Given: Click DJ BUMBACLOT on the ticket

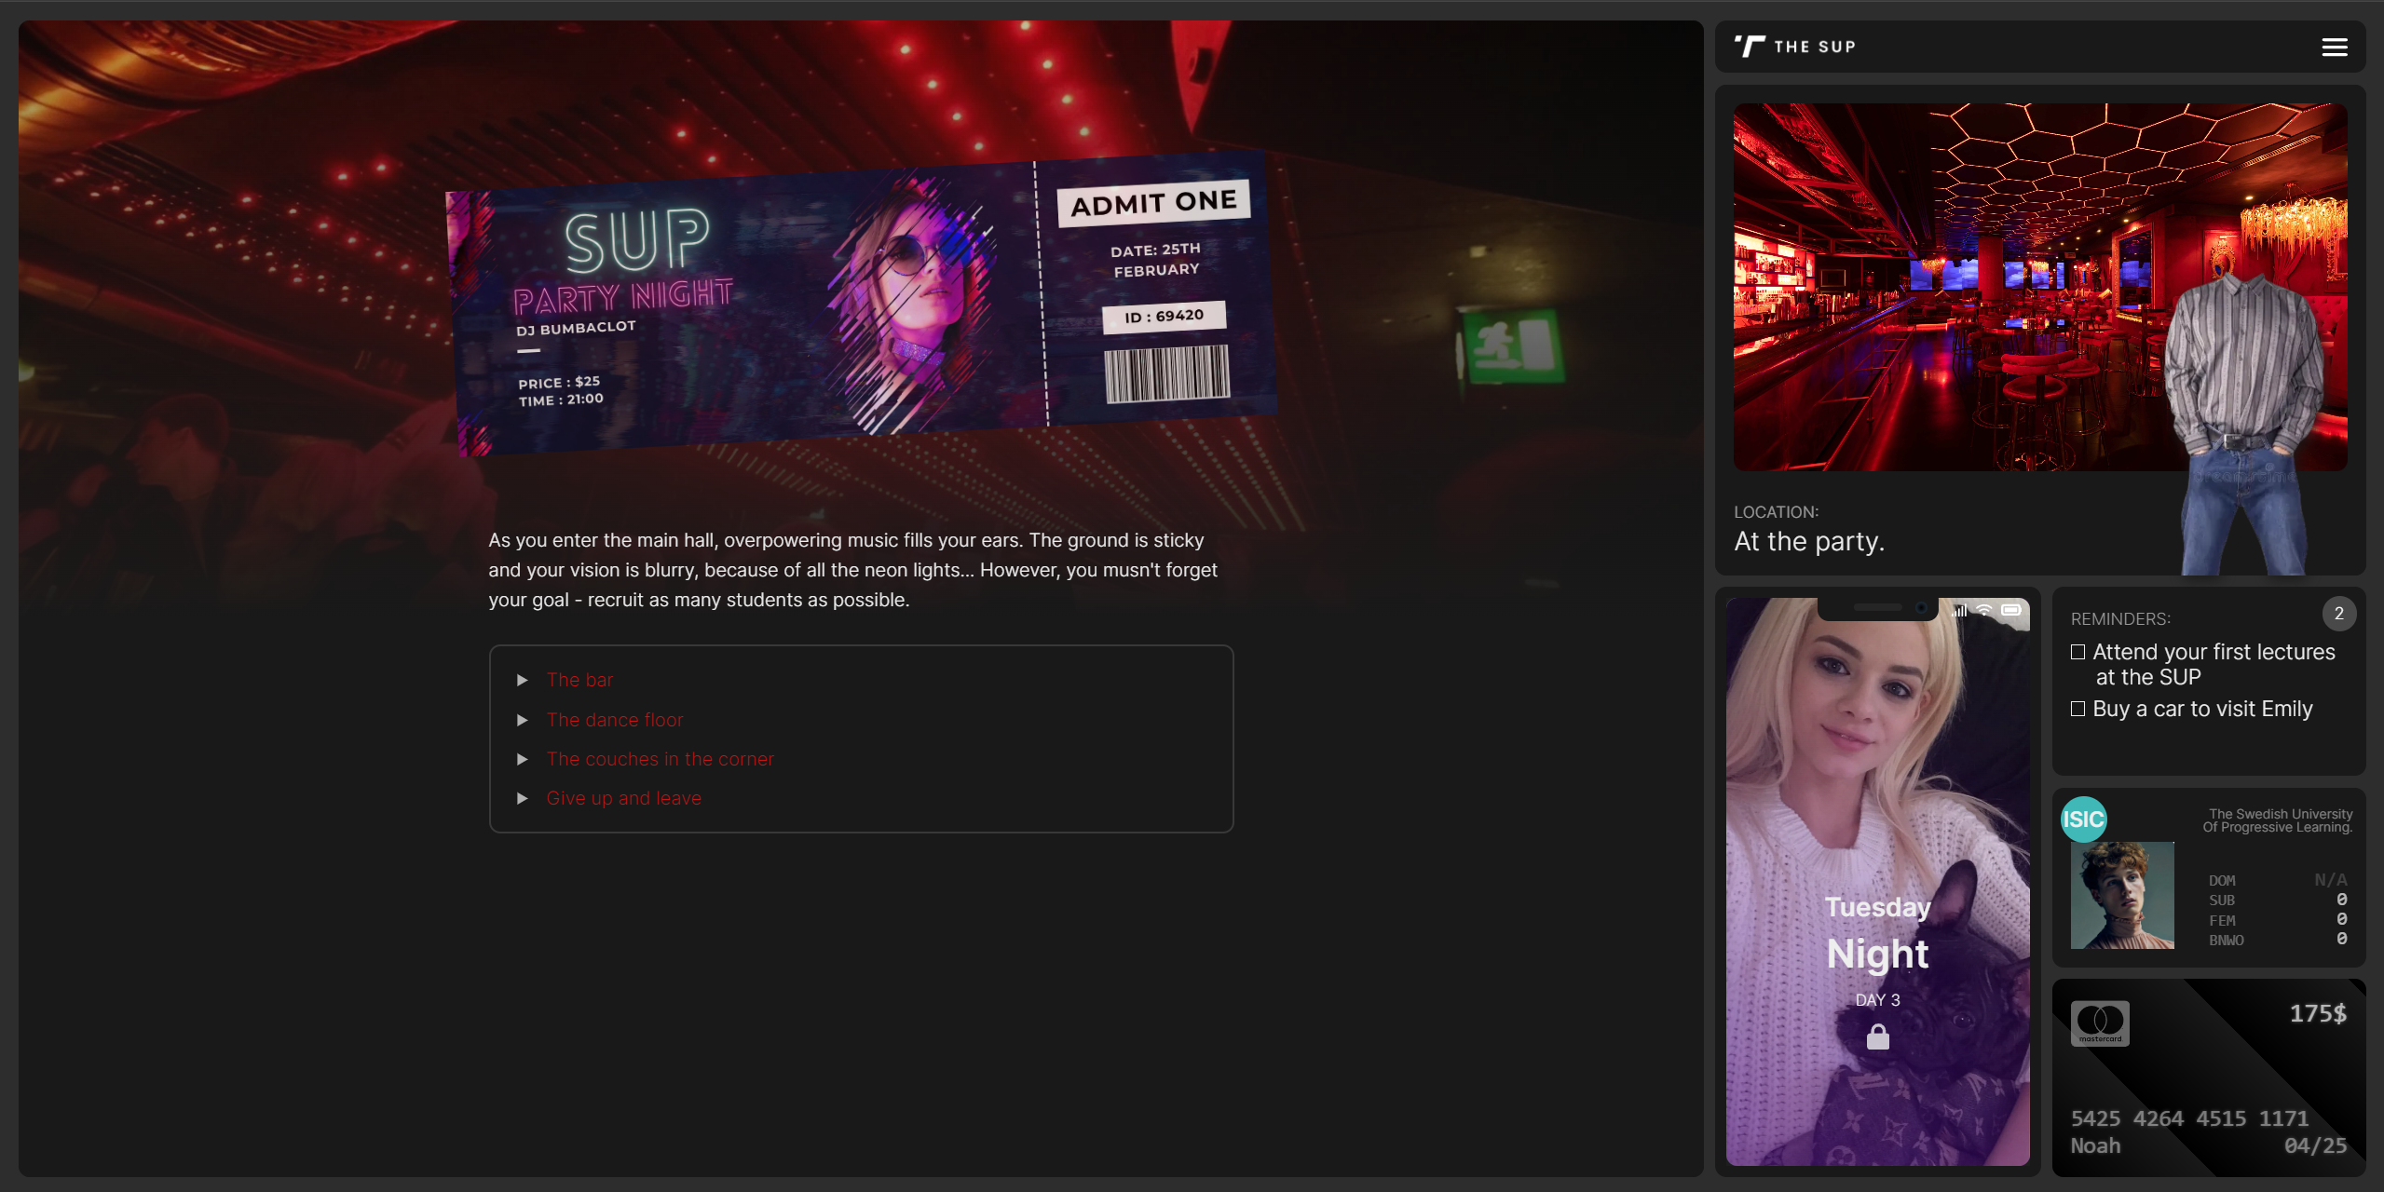Looking at the screenshot, I should [576, 328].
